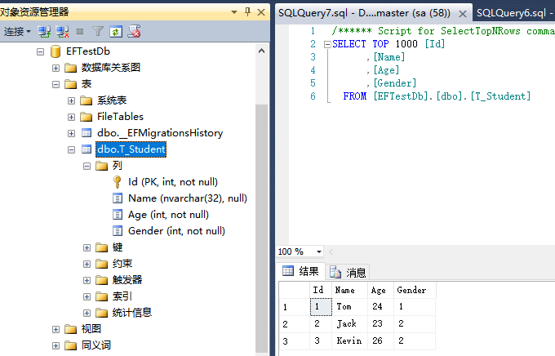The height and width of the screenshot is (356, 555).
Task: Expand the 触发器 folder
Action: (87, 281)
